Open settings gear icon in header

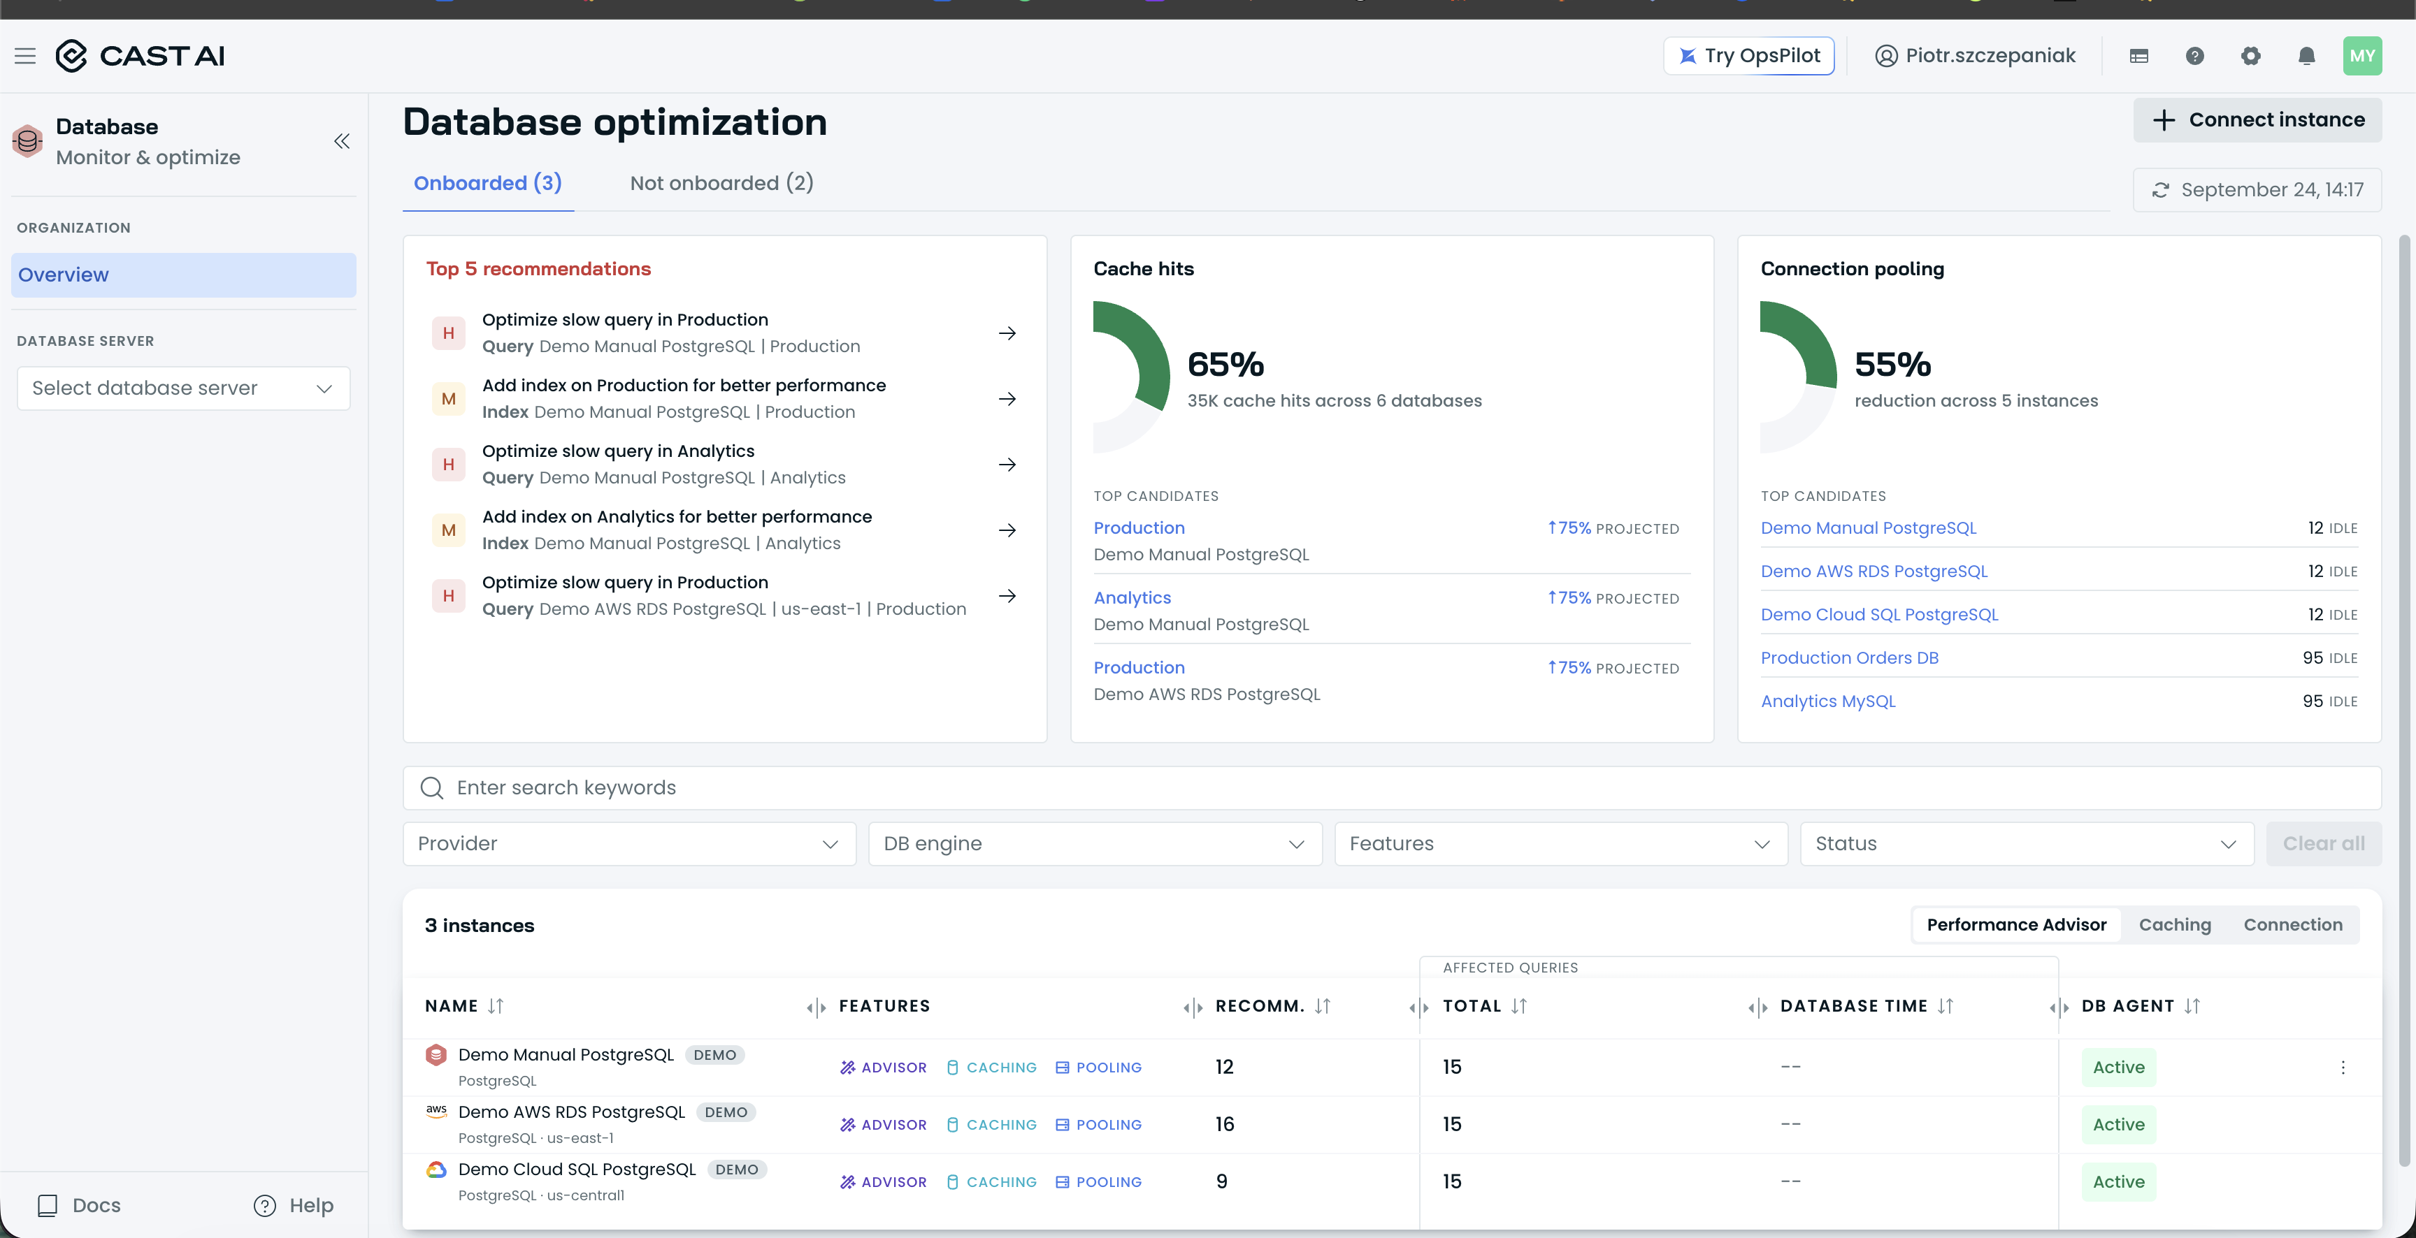pyautogui.click(x=2251, y=56)
